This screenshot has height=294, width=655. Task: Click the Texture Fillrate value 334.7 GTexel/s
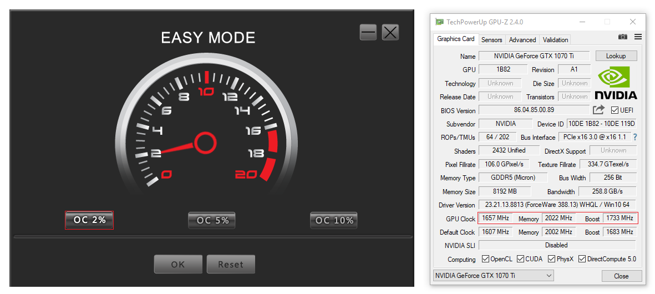(x=608, y=164)
